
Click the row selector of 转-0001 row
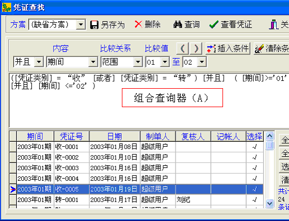(x=13, y=200)
